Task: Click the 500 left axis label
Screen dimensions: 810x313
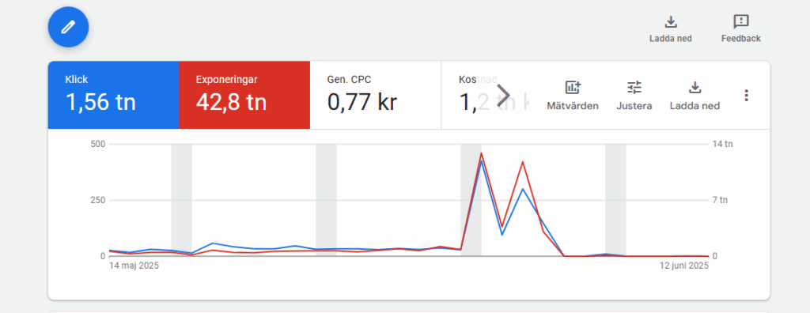Action: [x=98, y=144]
